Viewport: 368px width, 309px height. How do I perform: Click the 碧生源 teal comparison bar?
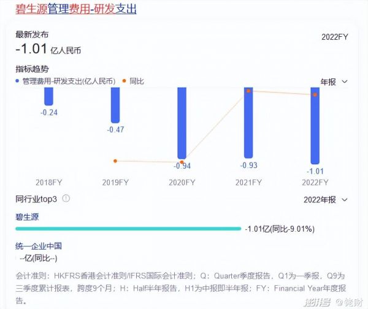pyautogui.click(x=128, y=229)
